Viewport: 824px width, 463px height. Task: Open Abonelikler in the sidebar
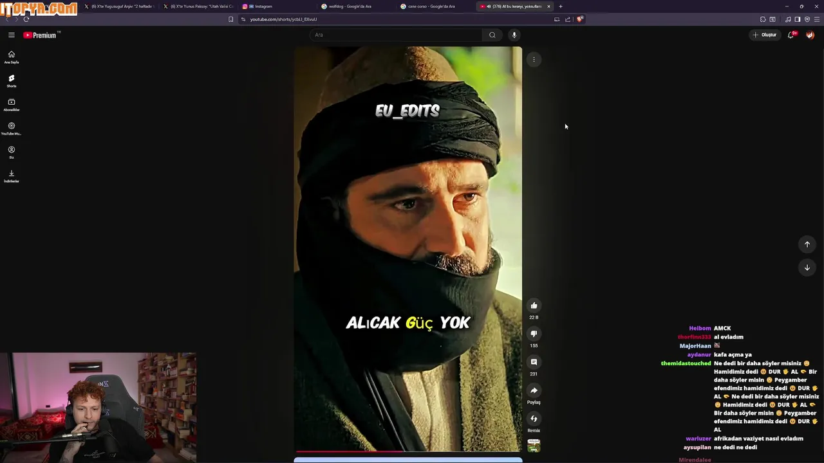click(12, 105)
